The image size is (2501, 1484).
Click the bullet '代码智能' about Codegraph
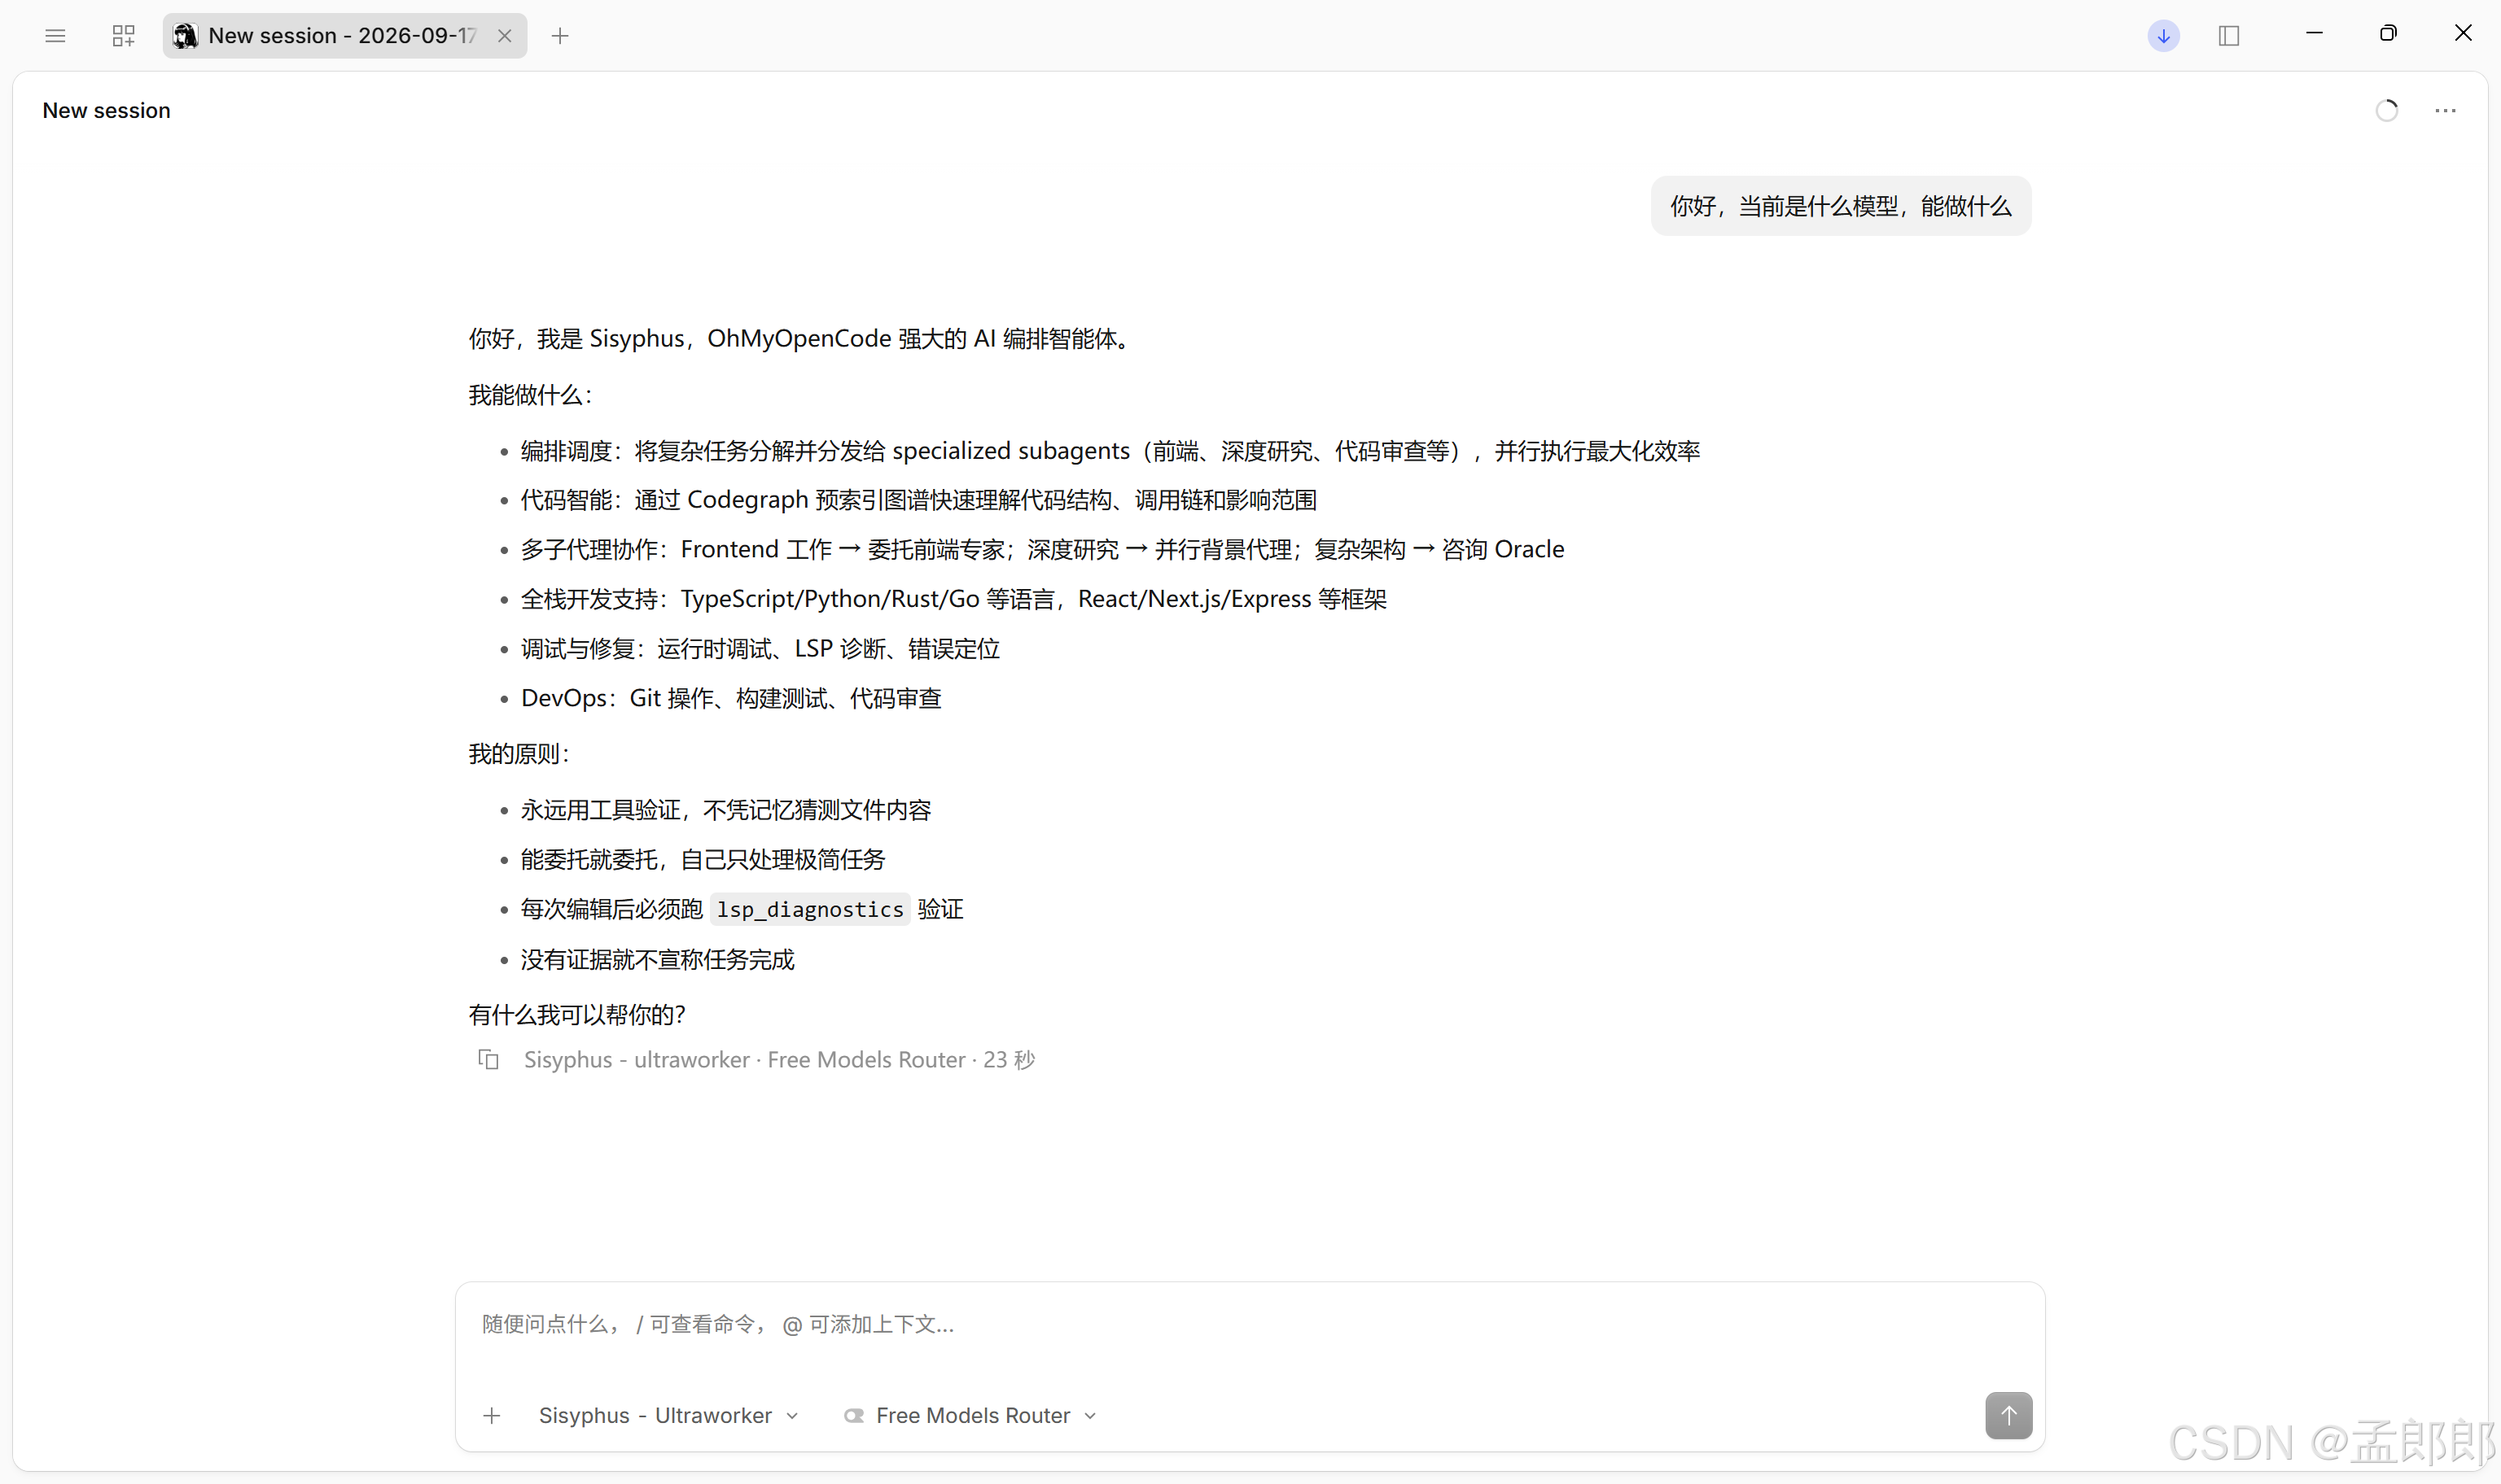click(x=918, y=500)
